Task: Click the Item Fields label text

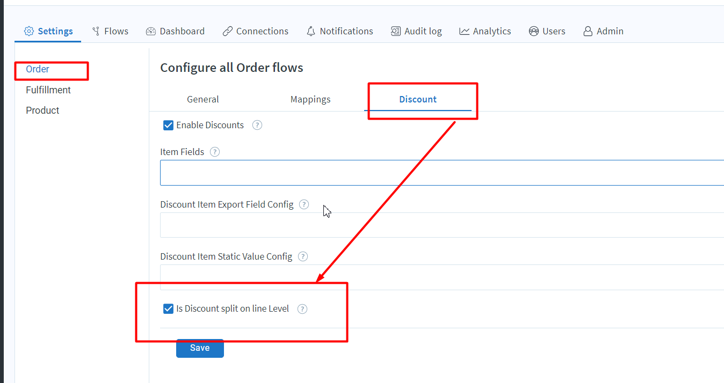Action: (182, 152)
